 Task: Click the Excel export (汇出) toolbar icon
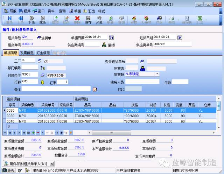click(x=199, y=20)
